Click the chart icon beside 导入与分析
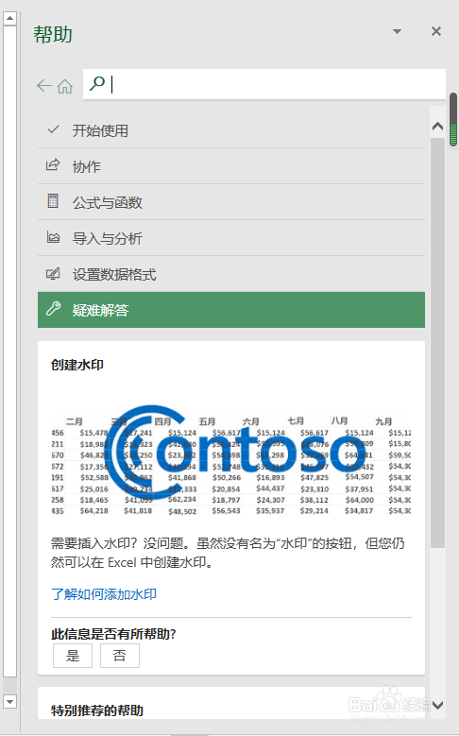 [x=53, y=237]
